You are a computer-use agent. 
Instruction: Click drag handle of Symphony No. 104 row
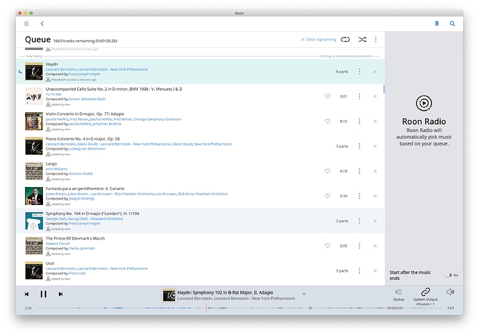click(x=375, y=221)
